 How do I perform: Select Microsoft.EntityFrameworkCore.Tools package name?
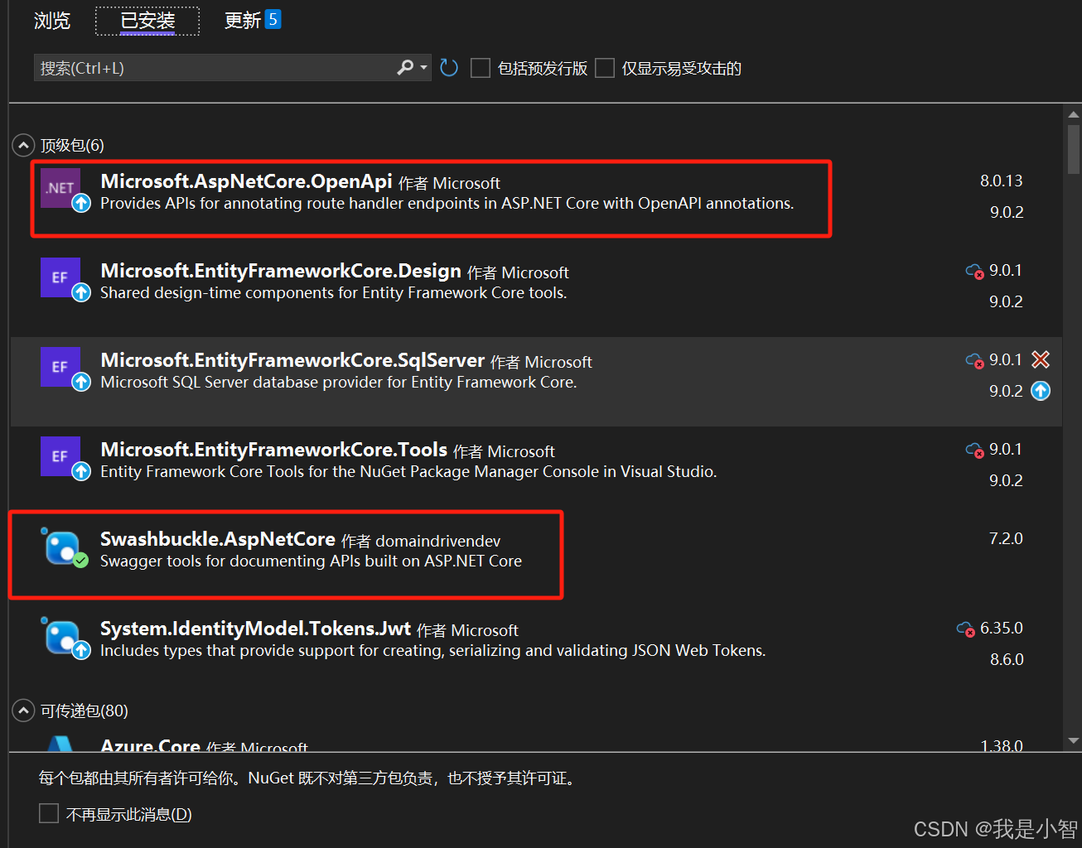point(273,450)
